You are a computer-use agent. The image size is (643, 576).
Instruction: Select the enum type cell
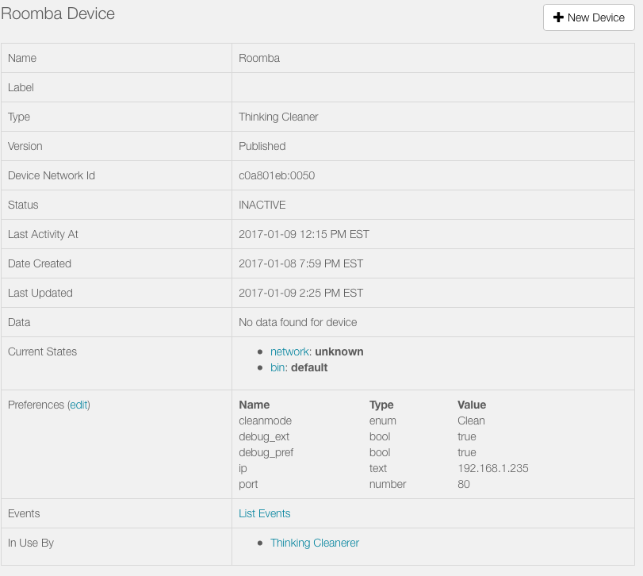tap(383, 421)
